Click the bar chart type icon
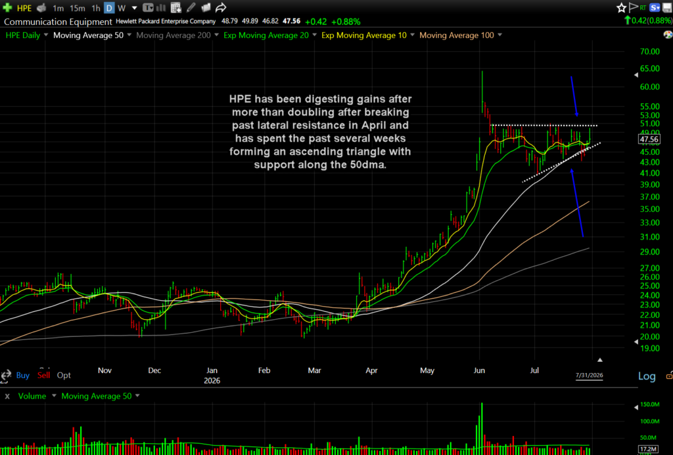 point(162,8)
